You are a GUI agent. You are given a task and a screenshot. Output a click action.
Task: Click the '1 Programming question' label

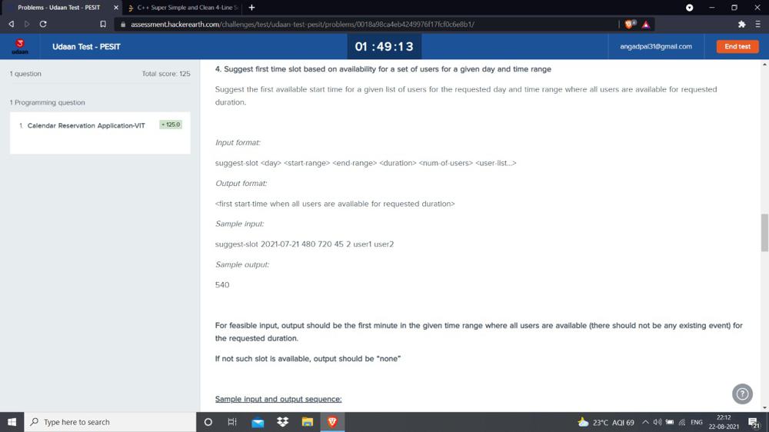tap(47, 102)
